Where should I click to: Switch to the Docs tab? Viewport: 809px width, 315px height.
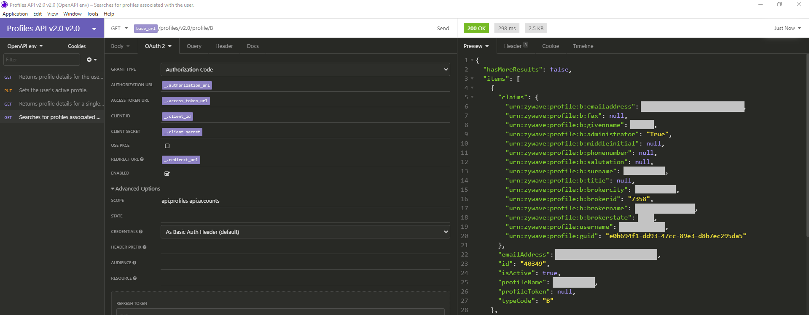253,46
